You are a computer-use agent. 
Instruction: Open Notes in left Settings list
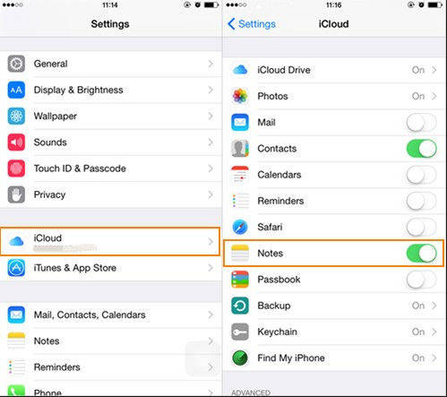(x=110, y=341)
